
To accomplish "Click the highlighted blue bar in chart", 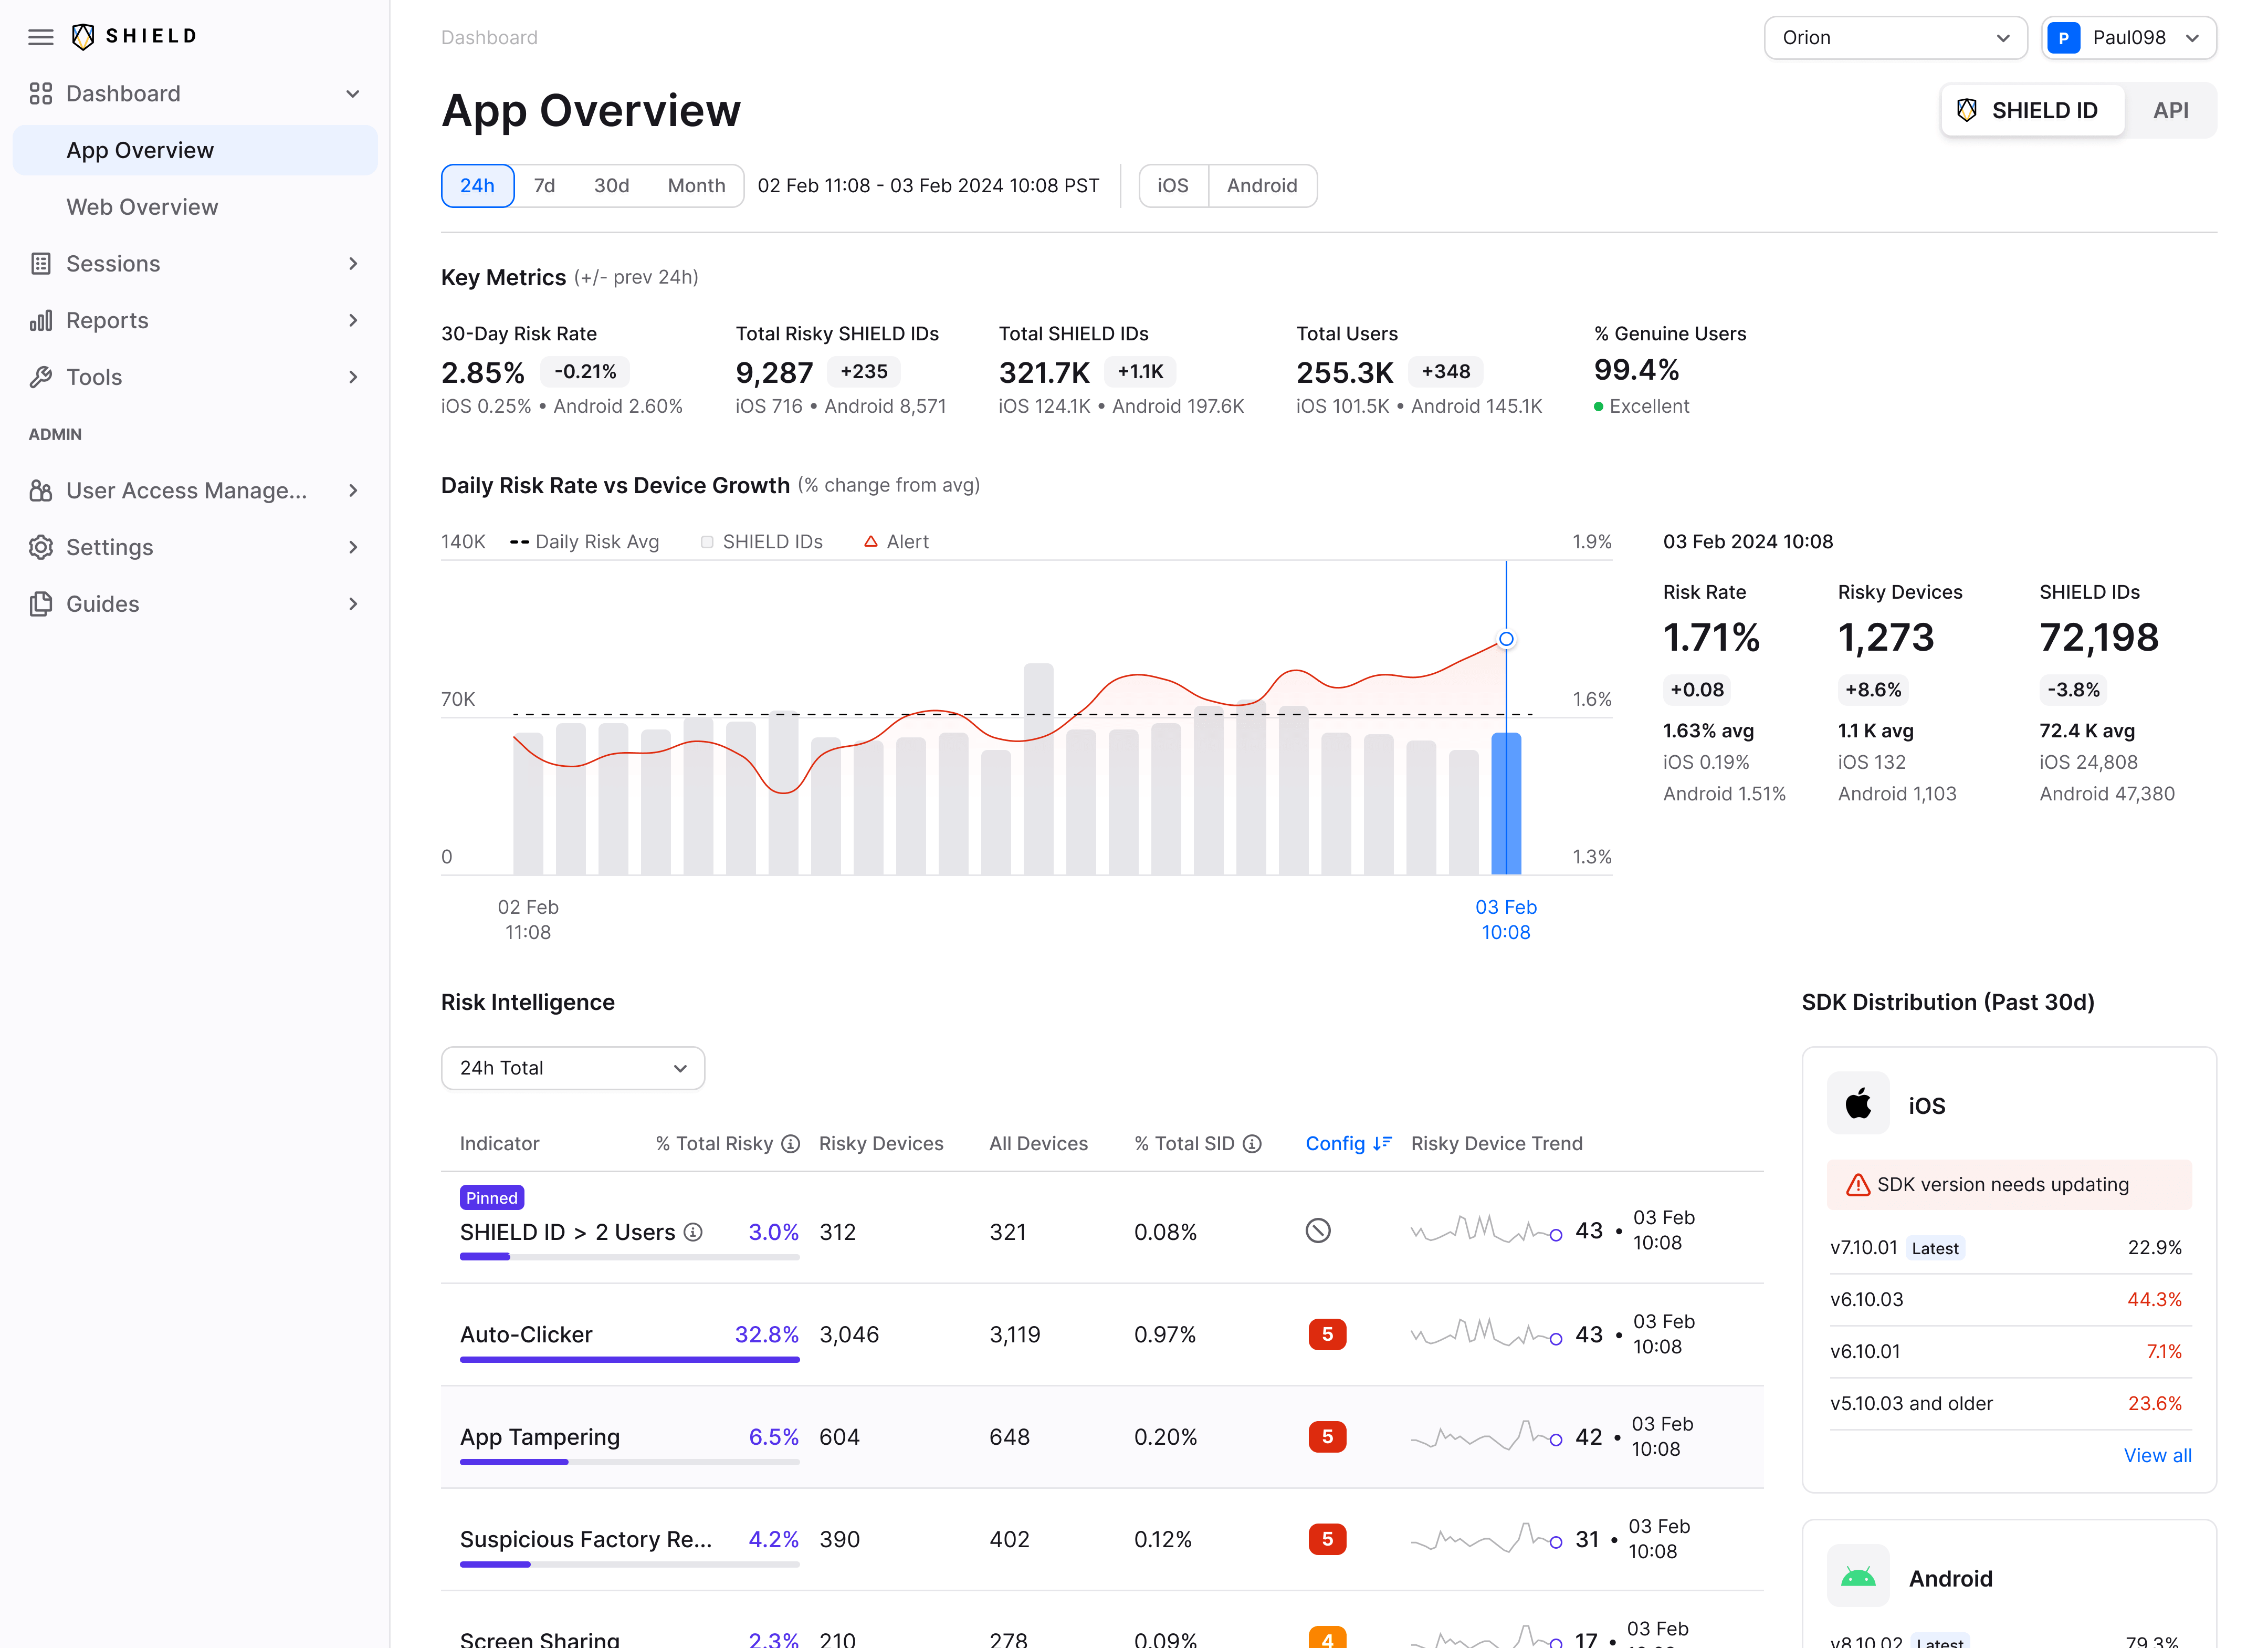I will [1505, 804].
